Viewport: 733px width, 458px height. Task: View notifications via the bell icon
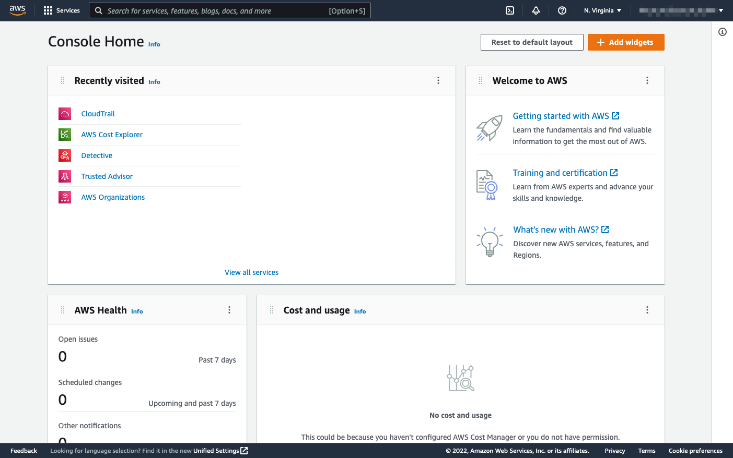click(x=536, y=10)
